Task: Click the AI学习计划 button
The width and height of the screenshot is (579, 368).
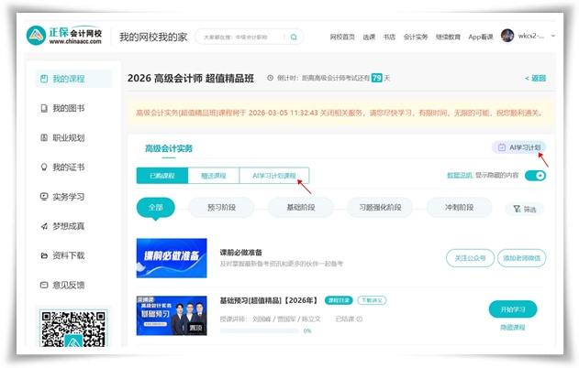Action: coord(519,147)
